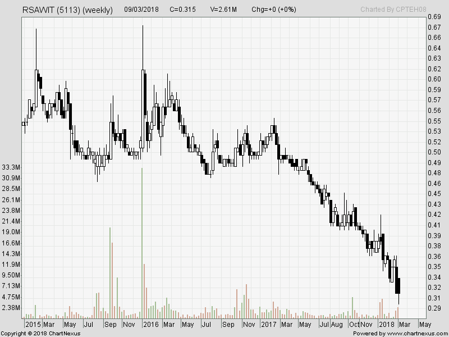Image resolution: width=449 pixels, height=337 pixels.
Task: Select the 2018 label on date axis
Action: (386, 325)
